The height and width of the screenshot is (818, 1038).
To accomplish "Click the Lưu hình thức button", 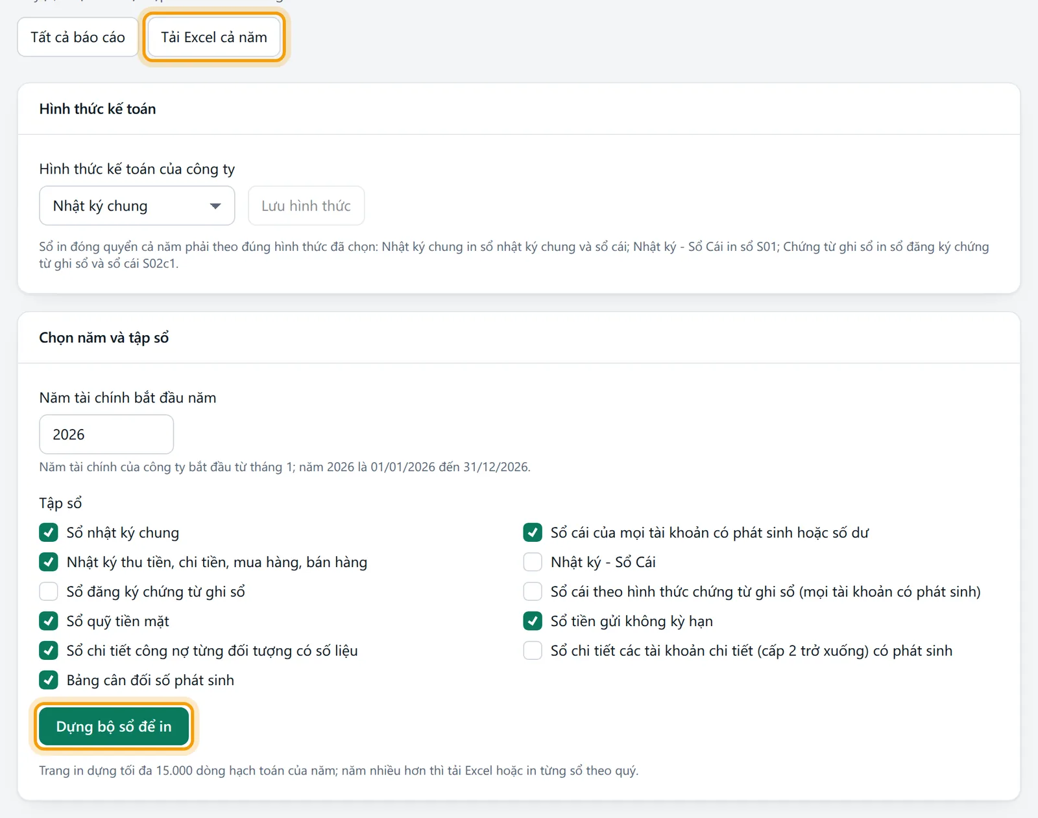I will point(306,205).
